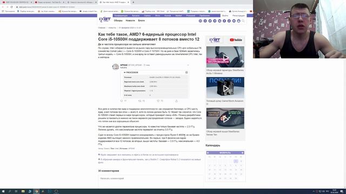The height and width of the screenshot is (194, 346).
Task: Click the iXBT logo in site header
Action: point(105,19)
